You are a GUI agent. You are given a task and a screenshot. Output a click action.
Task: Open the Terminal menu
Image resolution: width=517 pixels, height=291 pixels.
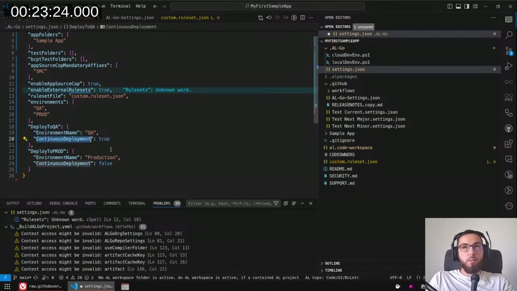120,6
